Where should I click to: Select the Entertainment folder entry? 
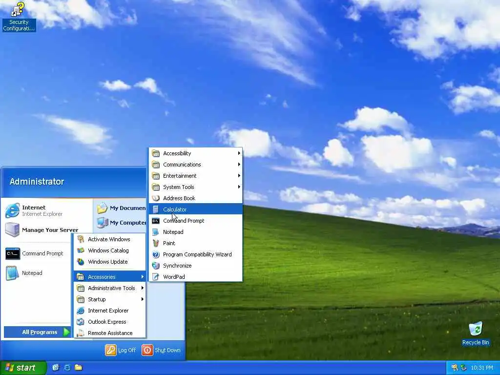[x=196, y=176]
